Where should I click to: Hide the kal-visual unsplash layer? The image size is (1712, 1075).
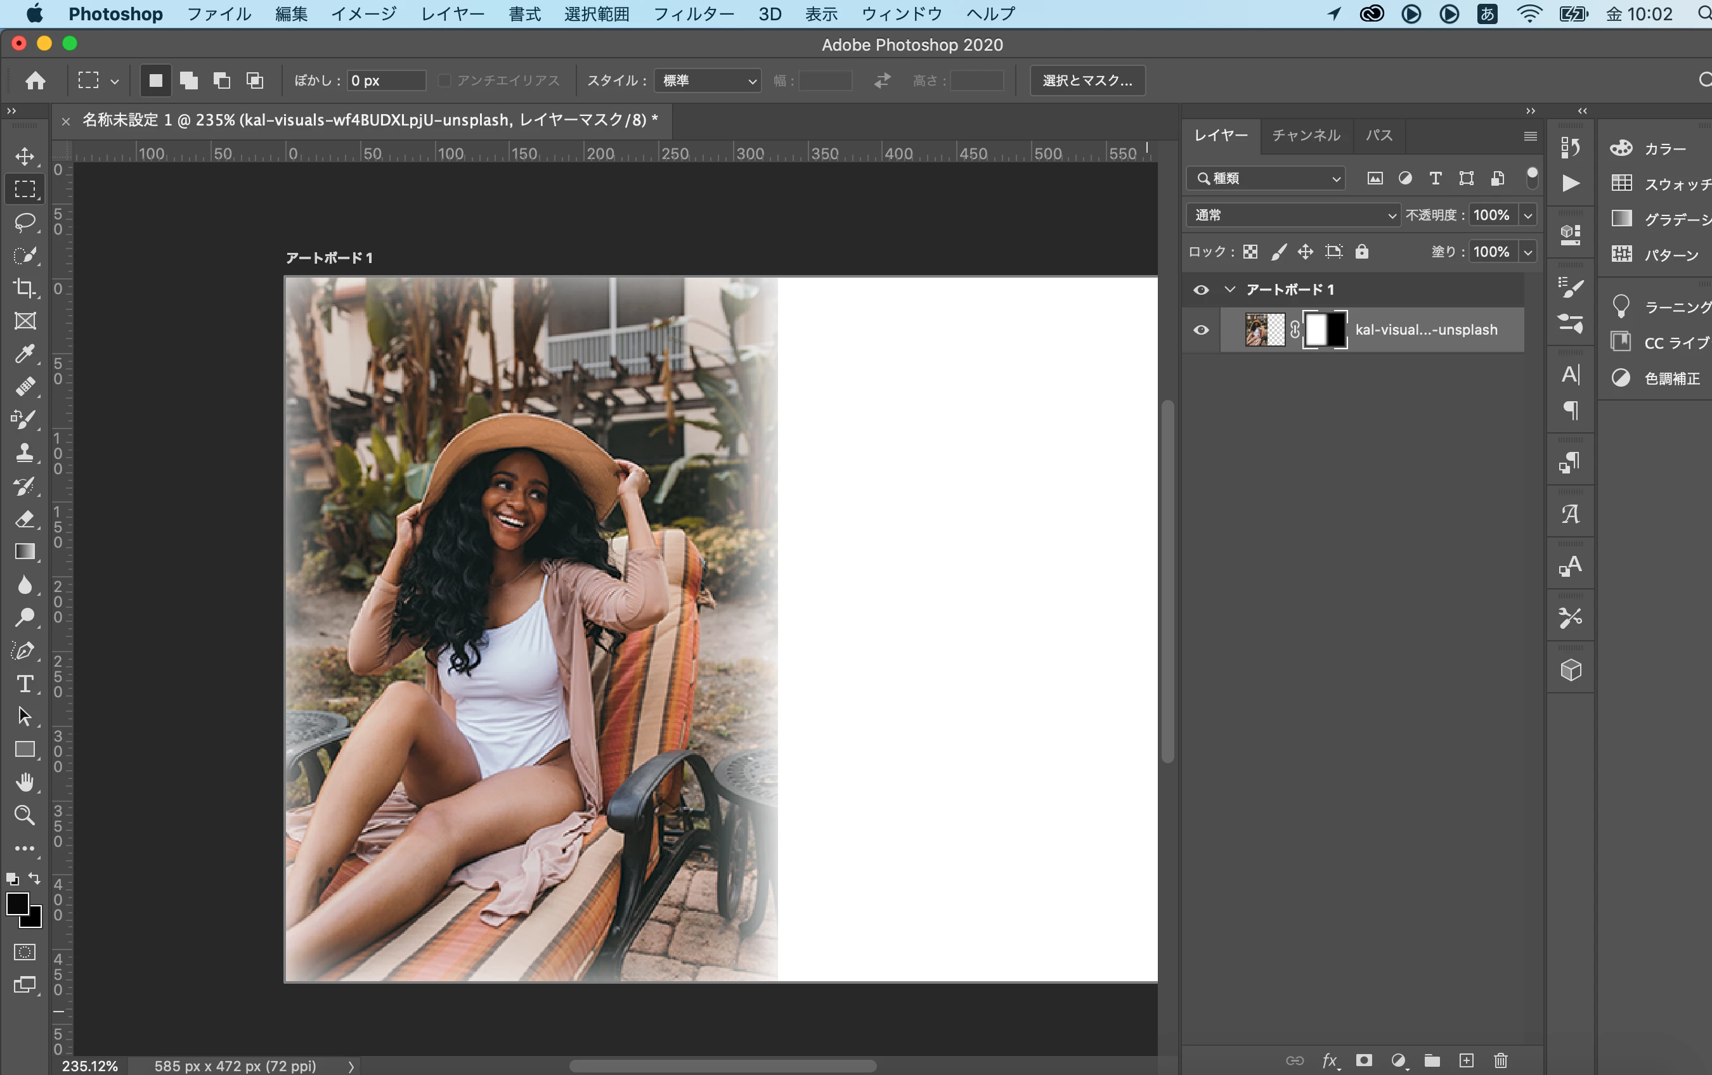(1201, 330)
